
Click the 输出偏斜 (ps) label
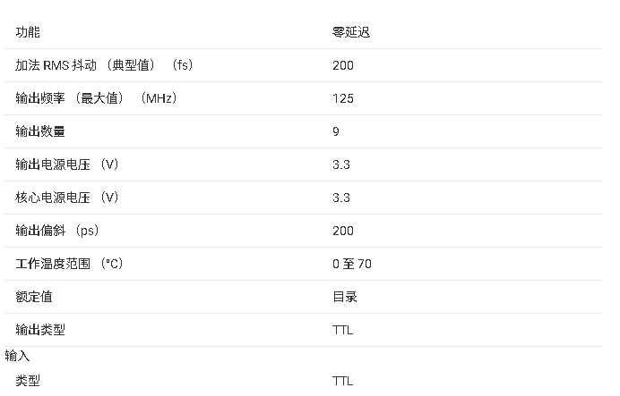pos(57,231)
